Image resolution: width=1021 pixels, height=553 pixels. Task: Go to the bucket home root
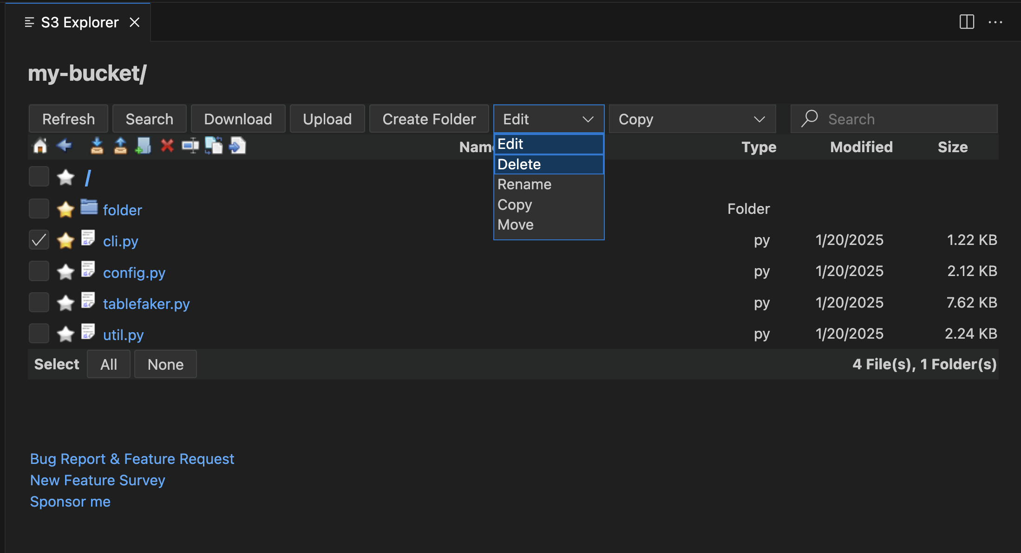coord(40,146)
